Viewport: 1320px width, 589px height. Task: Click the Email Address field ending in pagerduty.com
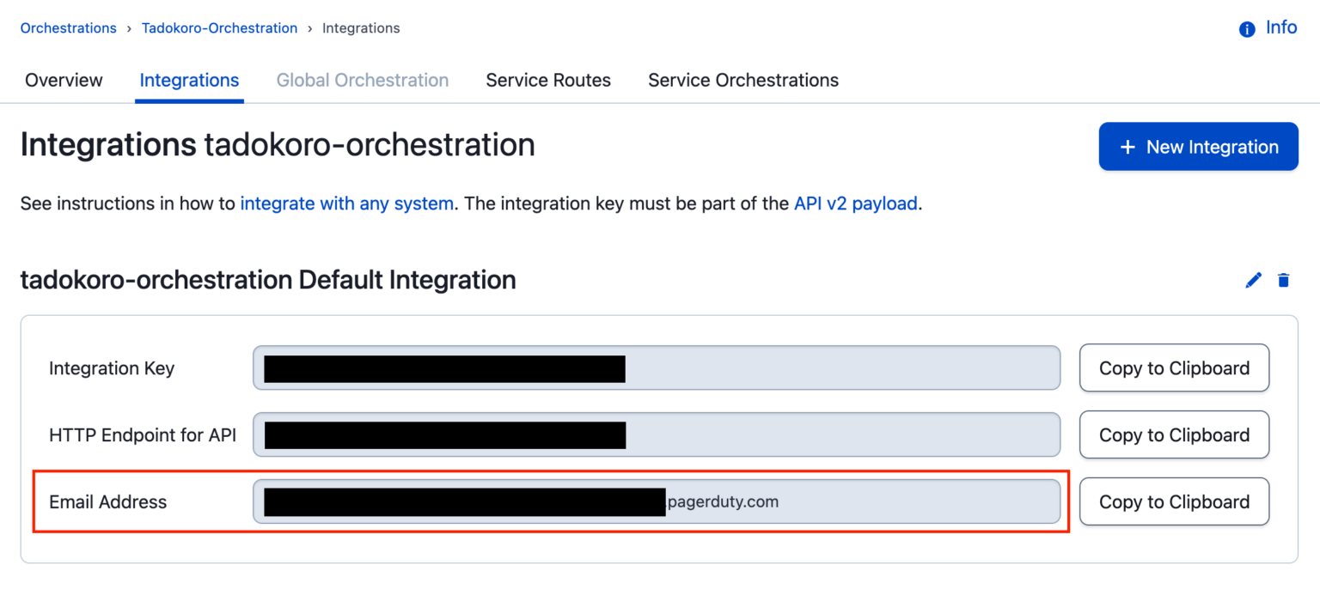pos(656,501)
